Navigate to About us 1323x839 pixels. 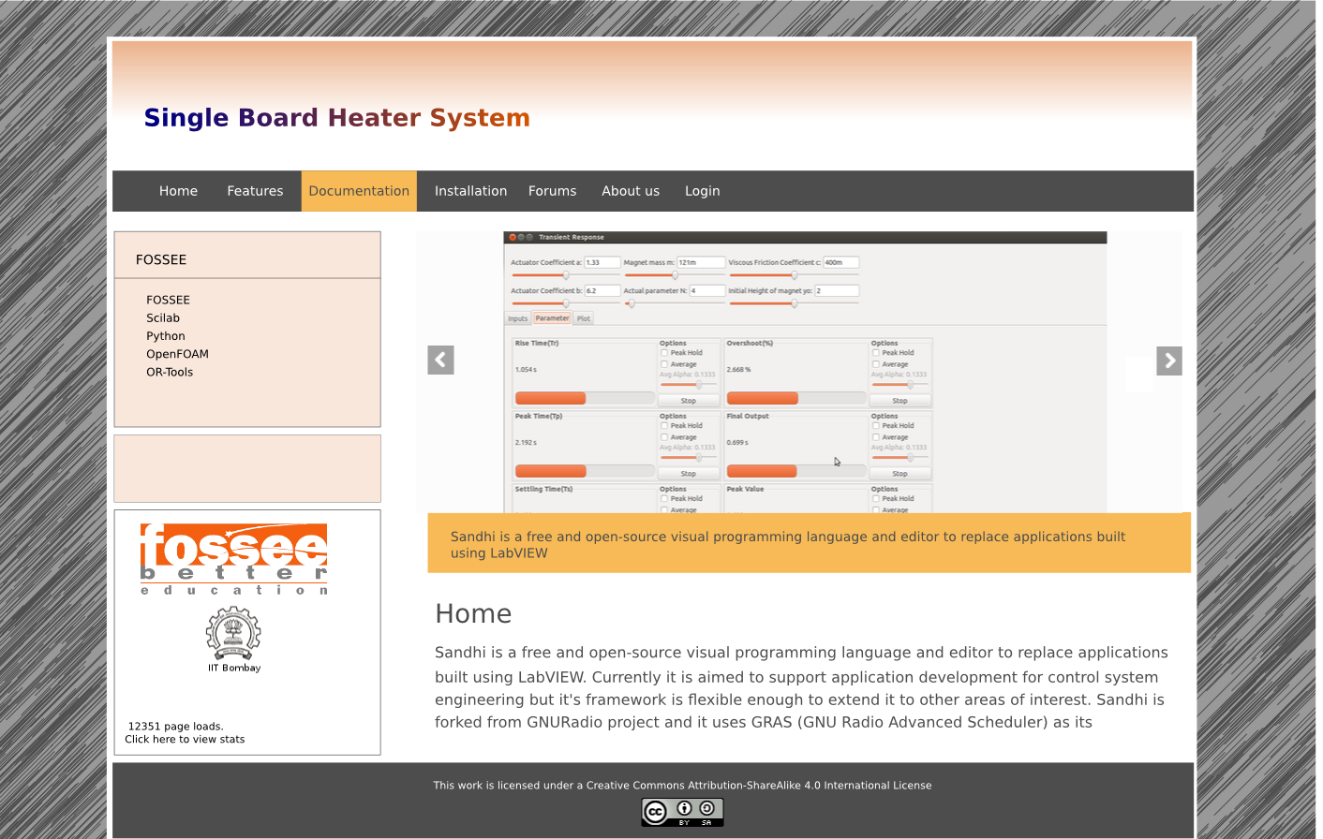631,191
